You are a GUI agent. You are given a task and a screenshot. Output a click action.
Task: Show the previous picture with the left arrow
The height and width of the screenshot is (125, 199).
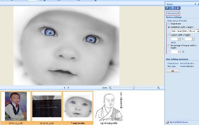(x=64, y=88)
